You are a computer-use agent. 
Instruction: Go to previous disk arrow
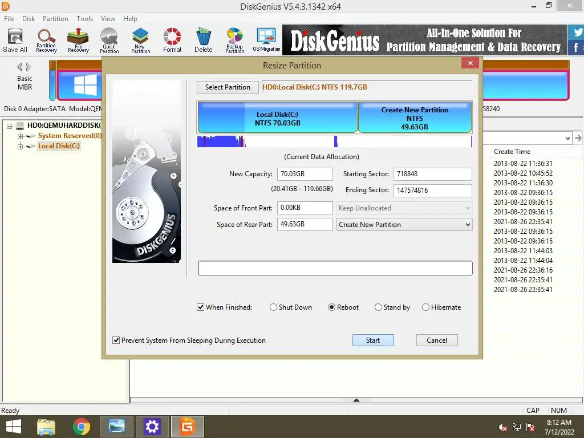(20, 67)
